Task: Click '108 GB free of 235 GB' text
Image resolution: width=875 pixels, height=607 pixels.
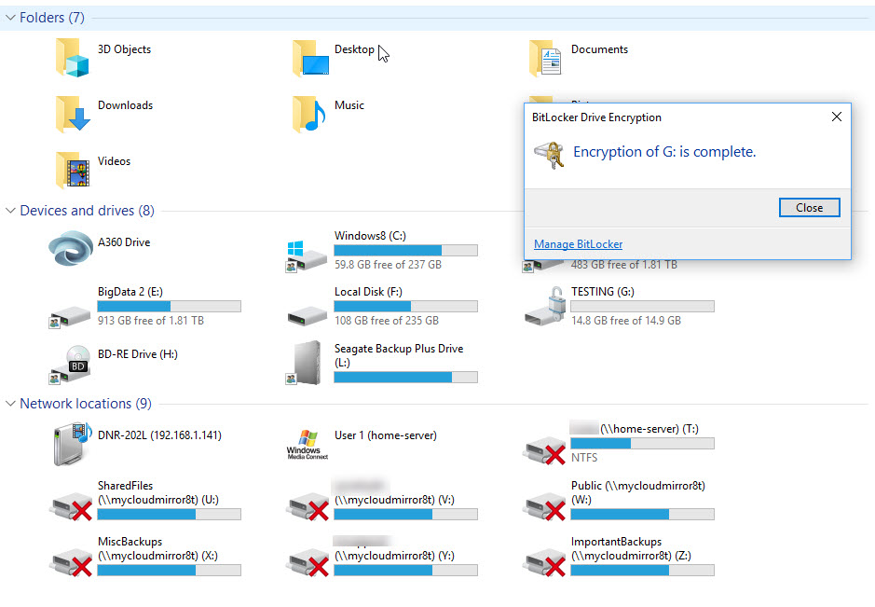Action: 387,321
